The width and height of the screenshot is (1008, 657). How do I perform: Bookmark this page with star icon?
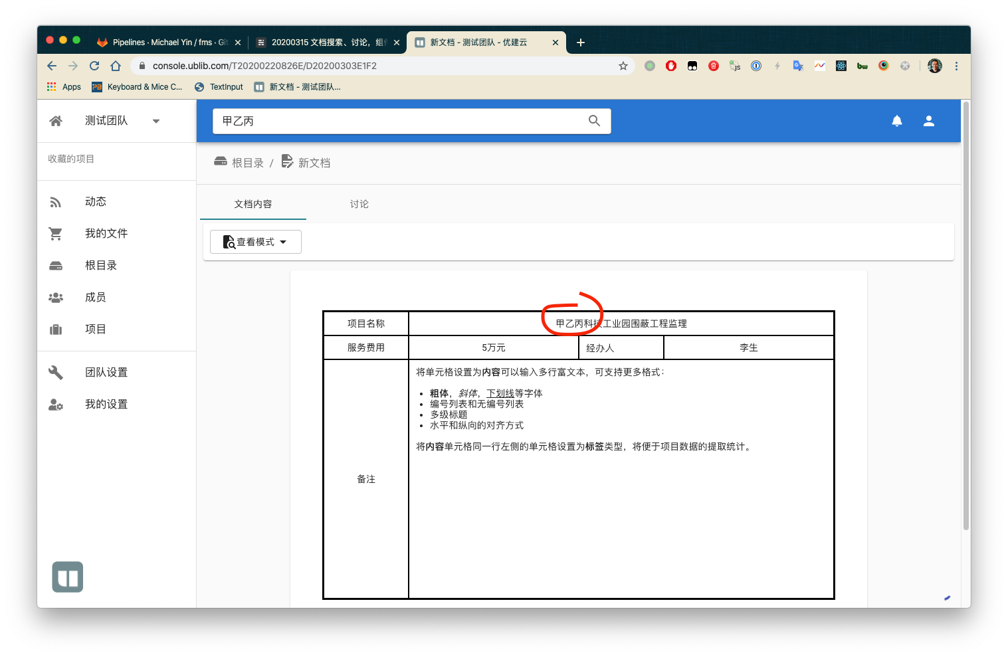(x=623, y=66)
